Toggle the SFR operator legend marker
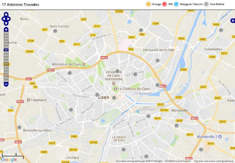 [164, 4]
